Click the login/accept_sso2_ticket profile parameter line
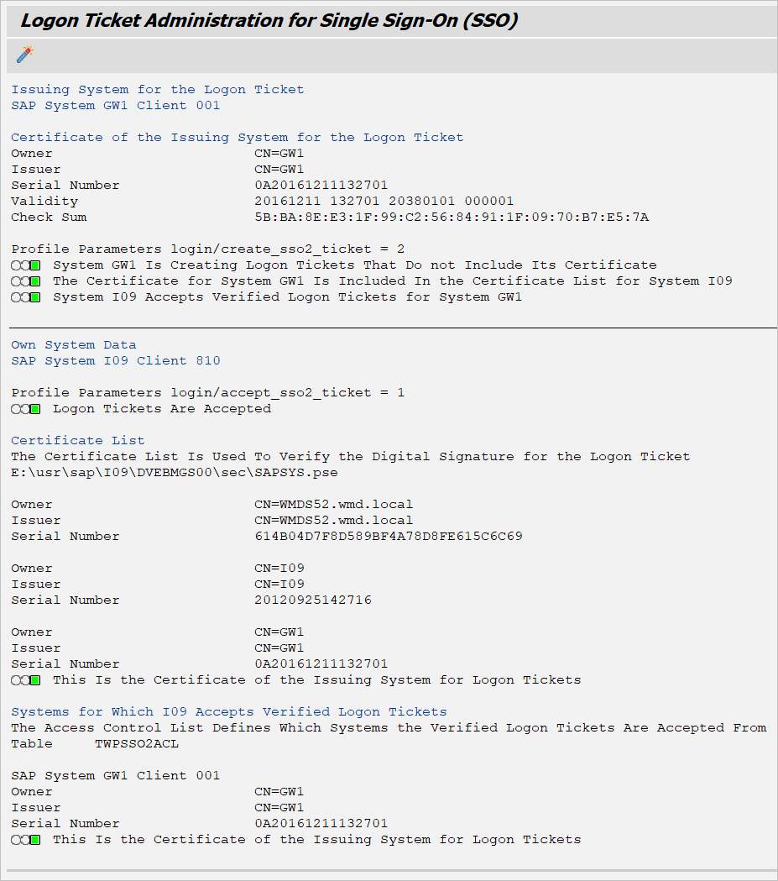 (x=207, y=393)
